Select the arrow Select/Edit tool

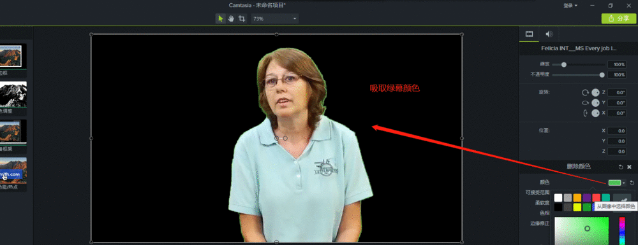coord(221,18)
